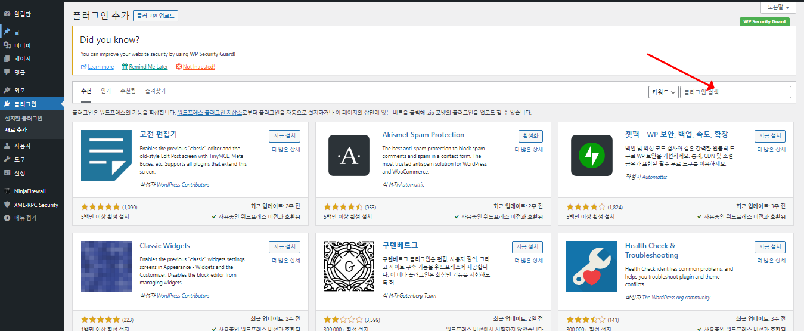Open the 미디어 media library icon

click(x=7, y=45)
